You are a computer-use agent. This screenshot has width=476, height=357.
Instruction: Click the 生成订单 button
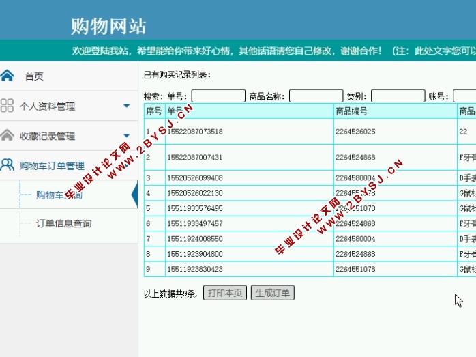click(x=273, y=293)
